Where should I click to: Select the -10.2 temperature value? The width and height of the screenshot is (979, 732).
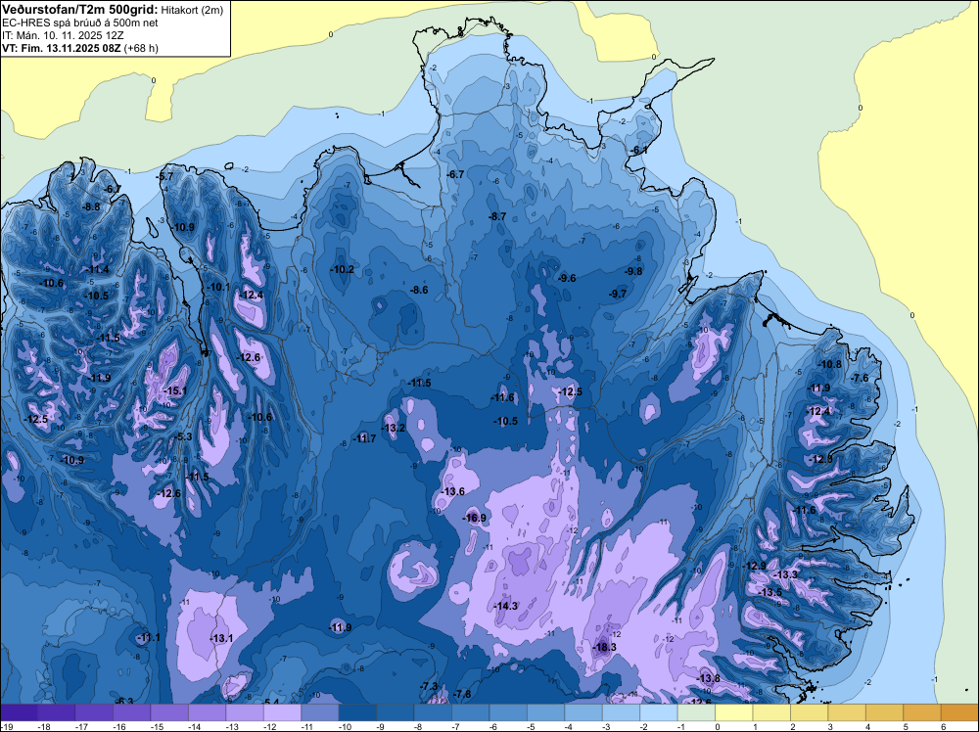click(342, 269)
